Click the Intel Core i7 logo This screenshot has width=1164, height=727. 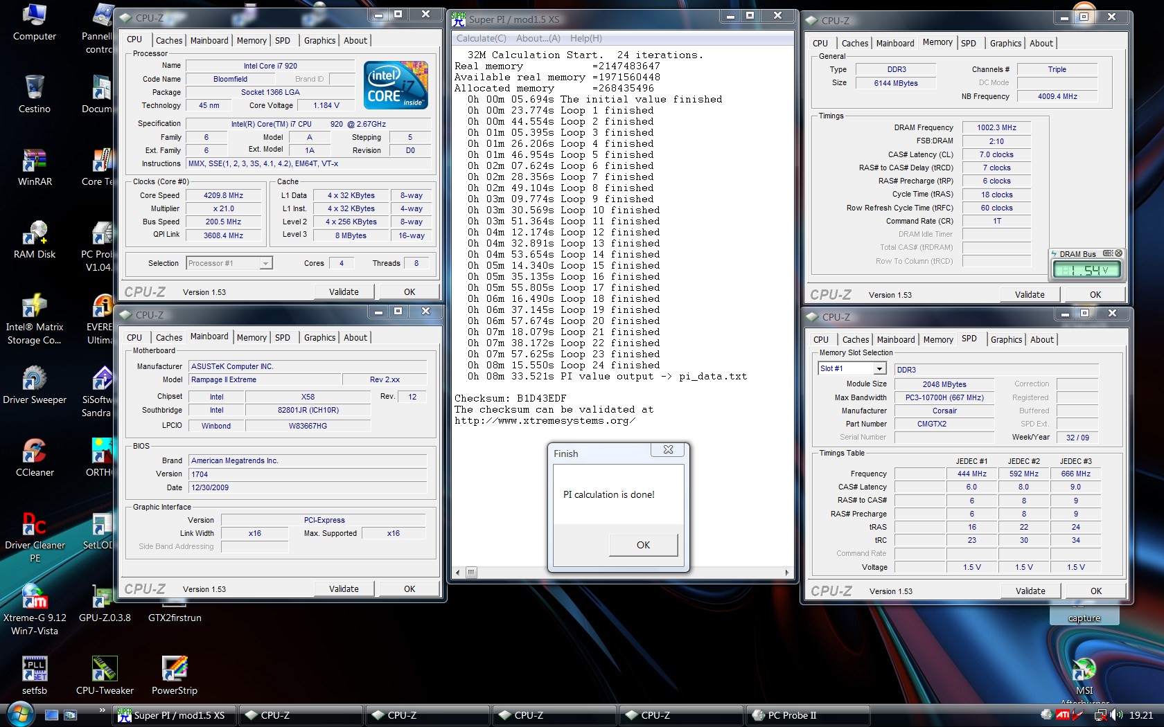pos(396,85)
